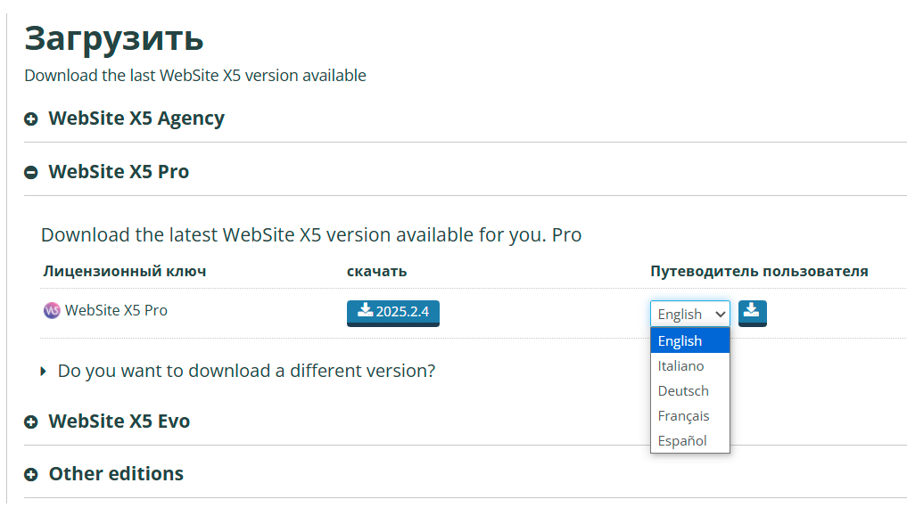This screenshot has height=524, width=907.
Task: Select English in the language list
Action: point(690,340)
